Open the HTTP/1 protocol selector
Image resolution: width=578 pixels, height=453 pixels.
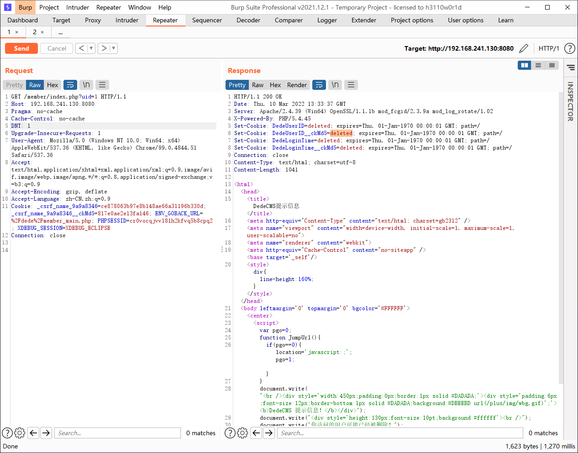point(548,48)
